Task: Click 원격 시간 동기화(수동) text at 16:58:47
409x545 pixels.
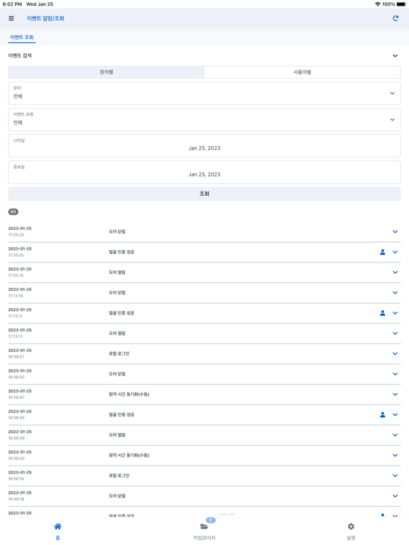Action: (129, 395)
